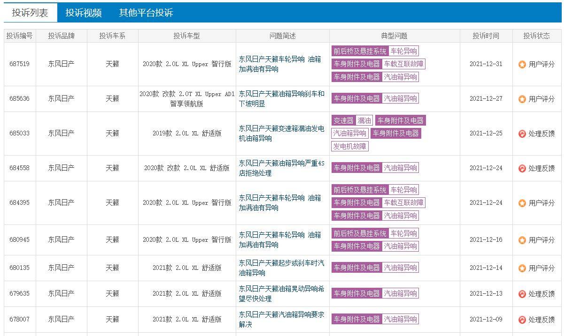Click the 问题简述 column header
This screenshot has width=565, height=336.
tap(283, 36)
